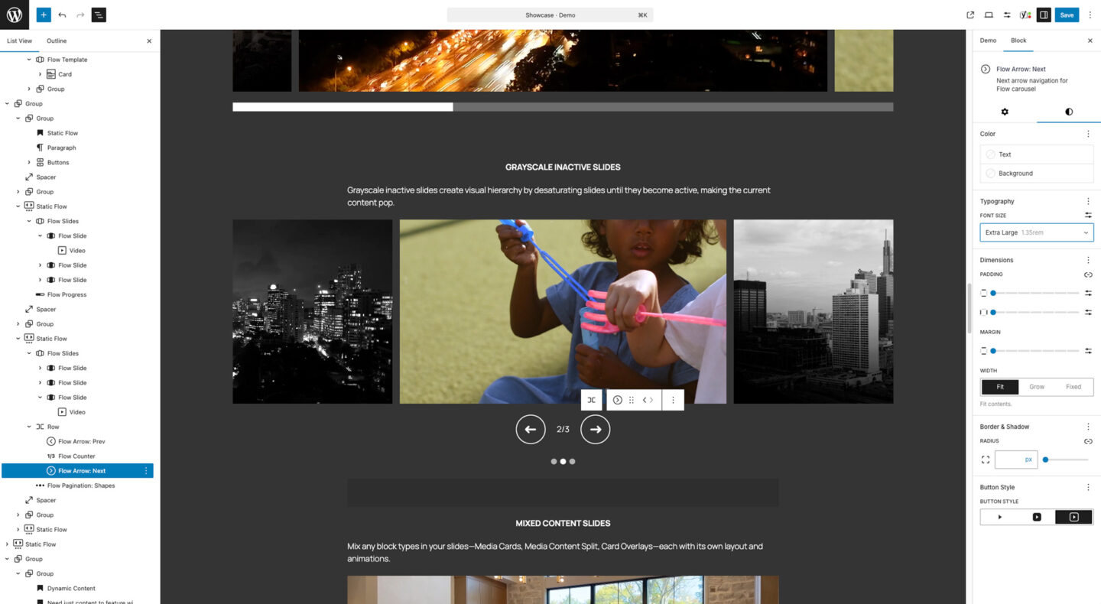Open the block inserter plus button
The height and width of the screenshot is (604, 1101).
44,15
